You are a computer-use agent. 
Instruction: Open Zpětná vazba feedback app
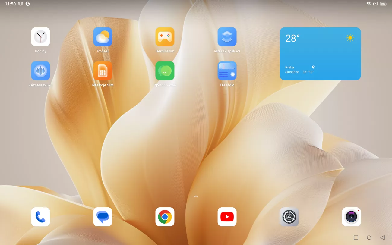(x=165, y=71)
